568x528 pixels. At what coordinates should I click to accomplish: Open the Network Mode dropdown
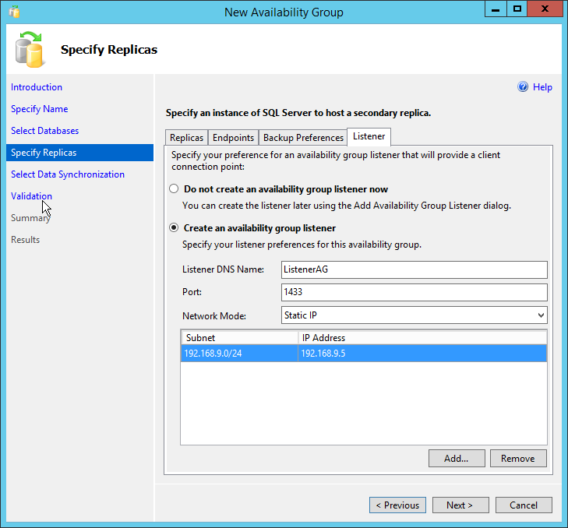414,315
